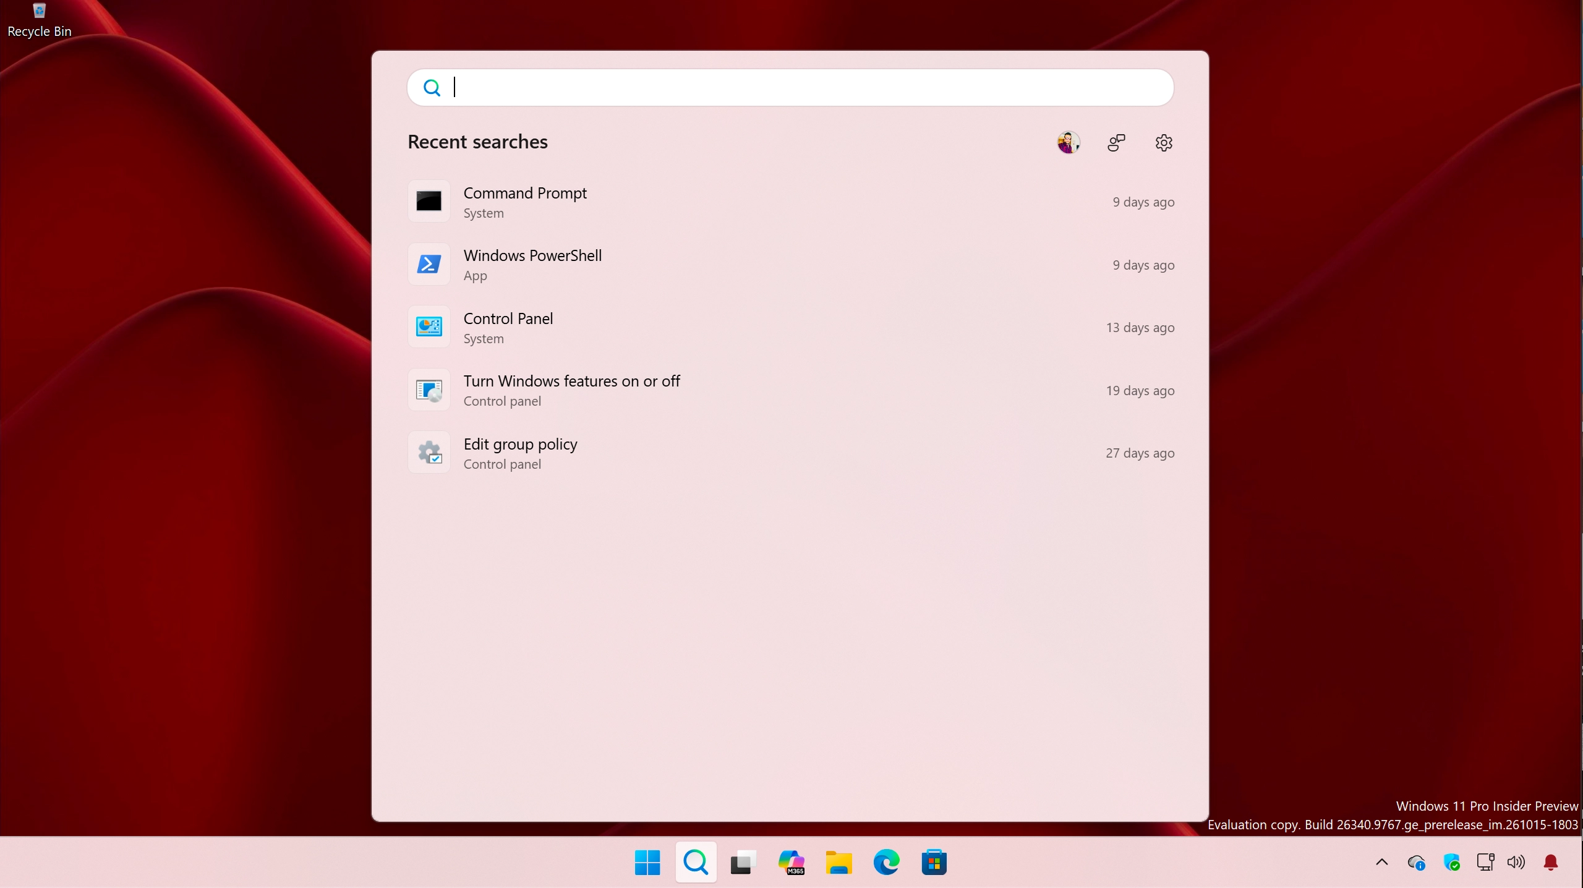Image resolution: width=1583 pixels, height=888 pixels.
Task: Click the Windows features result icon
Action: point(429,390)
